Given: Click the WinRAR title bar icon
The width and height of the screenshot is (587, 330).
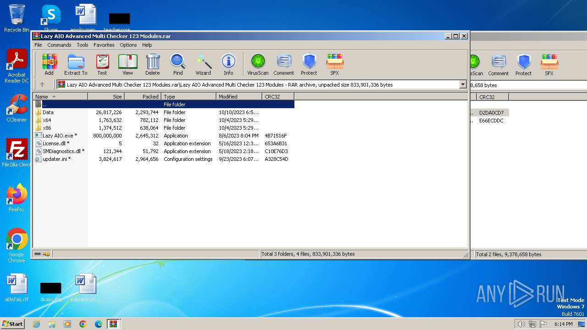Looking at the screenshot, I should pos(37,36).
